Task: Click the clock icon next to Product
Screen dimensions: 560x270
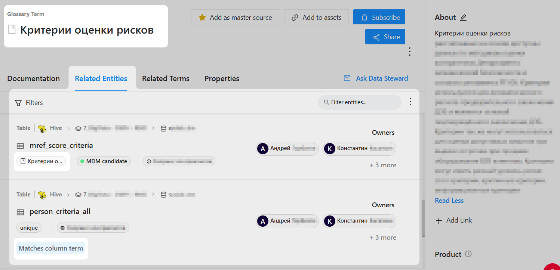Action: (x=468, y=254)
